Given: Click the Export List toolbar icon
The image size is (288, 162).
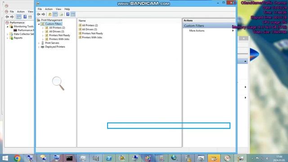Looking at the screenshot, I should point(61,14).
